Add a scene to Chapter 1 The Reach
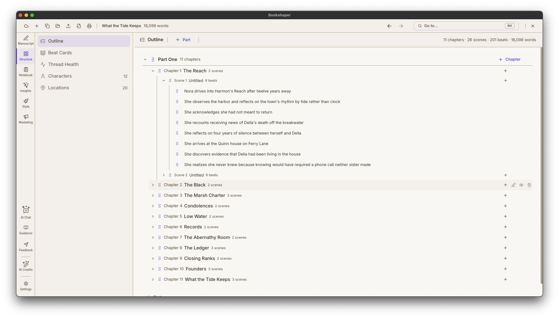 pos(506,71)
